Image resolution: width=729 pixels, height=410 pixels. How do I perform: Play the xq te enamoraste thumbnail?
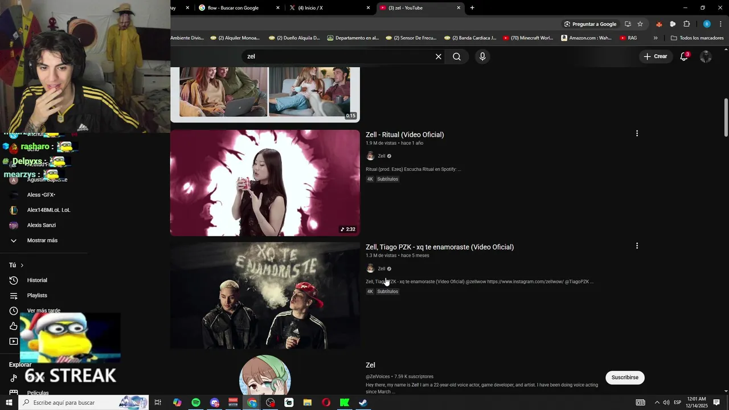coord(265,296)
